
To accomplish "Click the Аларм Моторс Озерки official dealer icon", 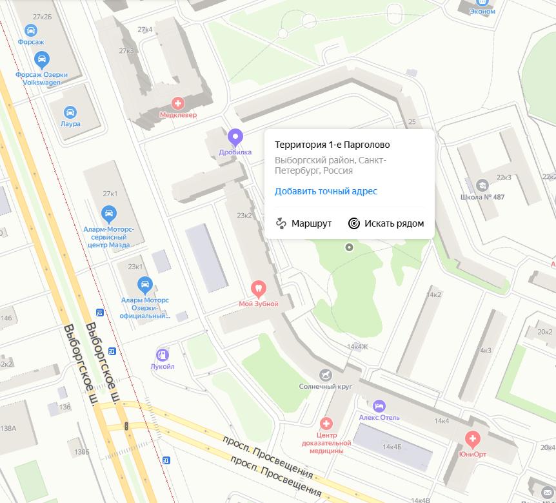I will [x=145, y=284].
